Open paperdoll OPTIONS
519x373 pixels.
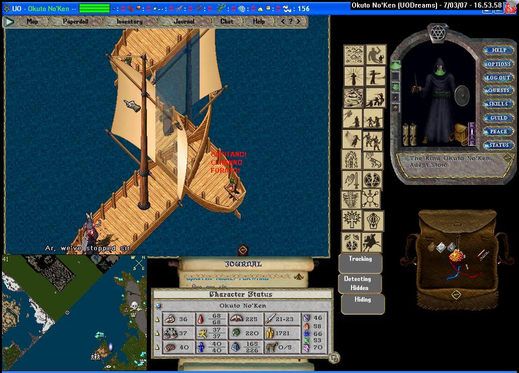click(x=499, y=64)
